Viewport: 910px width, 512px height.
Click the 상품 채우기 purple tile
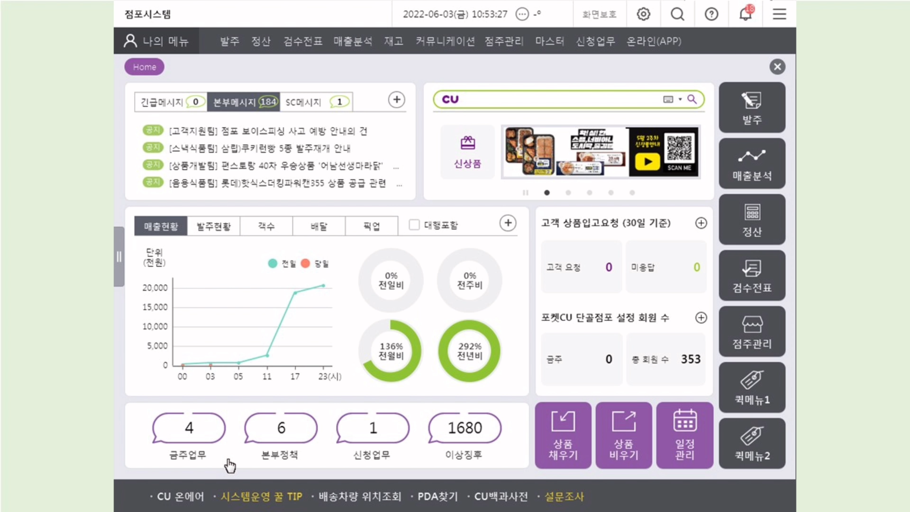click(563, 435)
